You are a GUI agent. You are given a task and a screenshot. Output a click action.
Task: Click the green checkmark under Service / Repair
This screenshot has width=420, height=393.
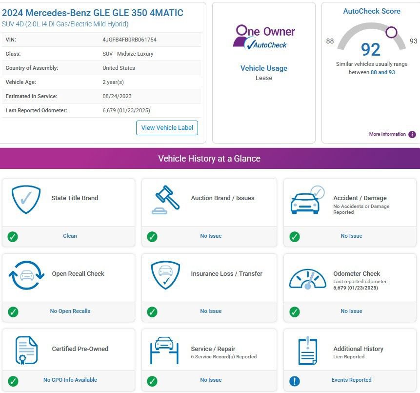point(152,381)
